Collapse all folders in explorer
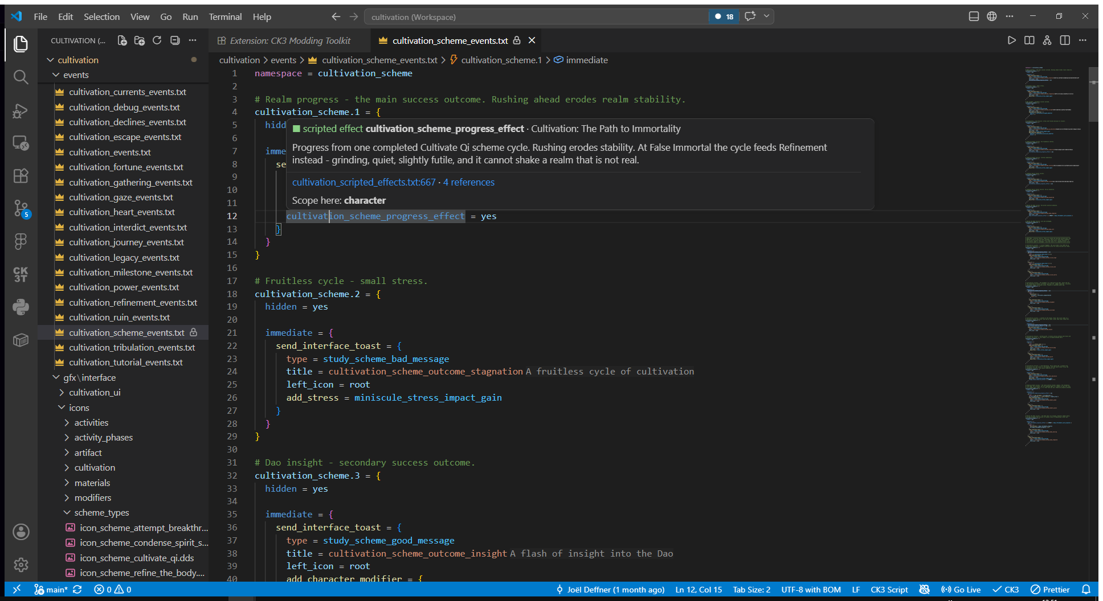This screenshot has width=1103, height=601. coord(175,40)
